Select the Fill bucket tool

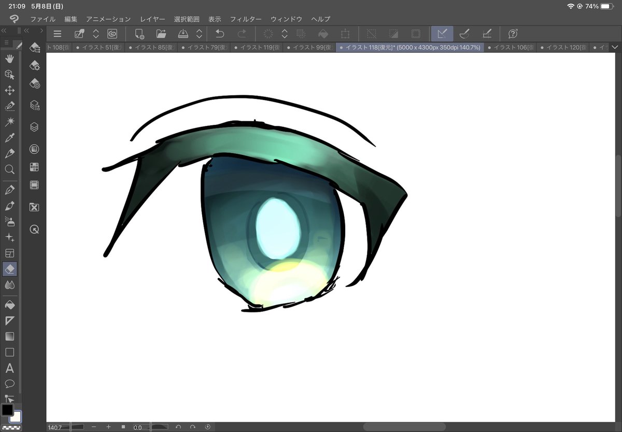pos(9,305)
